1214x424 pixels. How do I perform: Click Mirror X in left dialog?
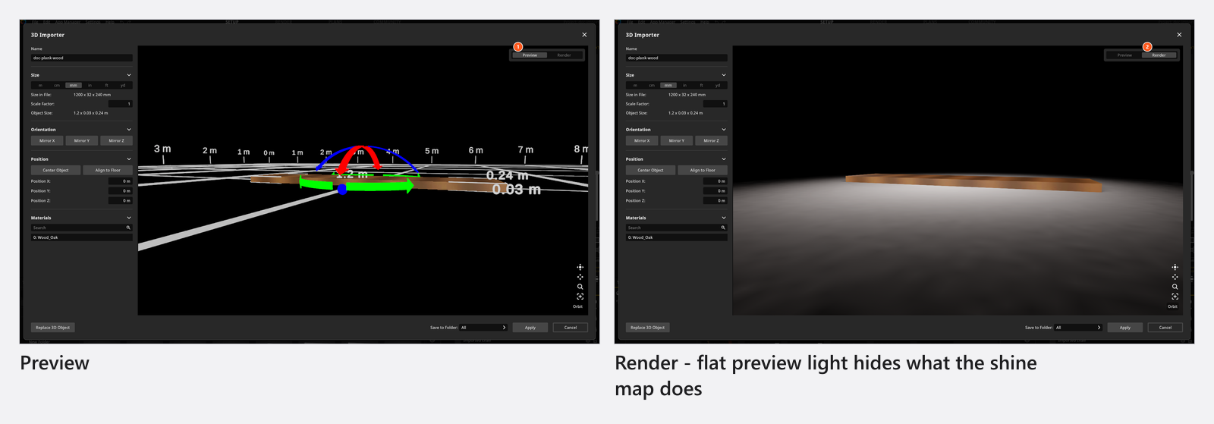47,140
